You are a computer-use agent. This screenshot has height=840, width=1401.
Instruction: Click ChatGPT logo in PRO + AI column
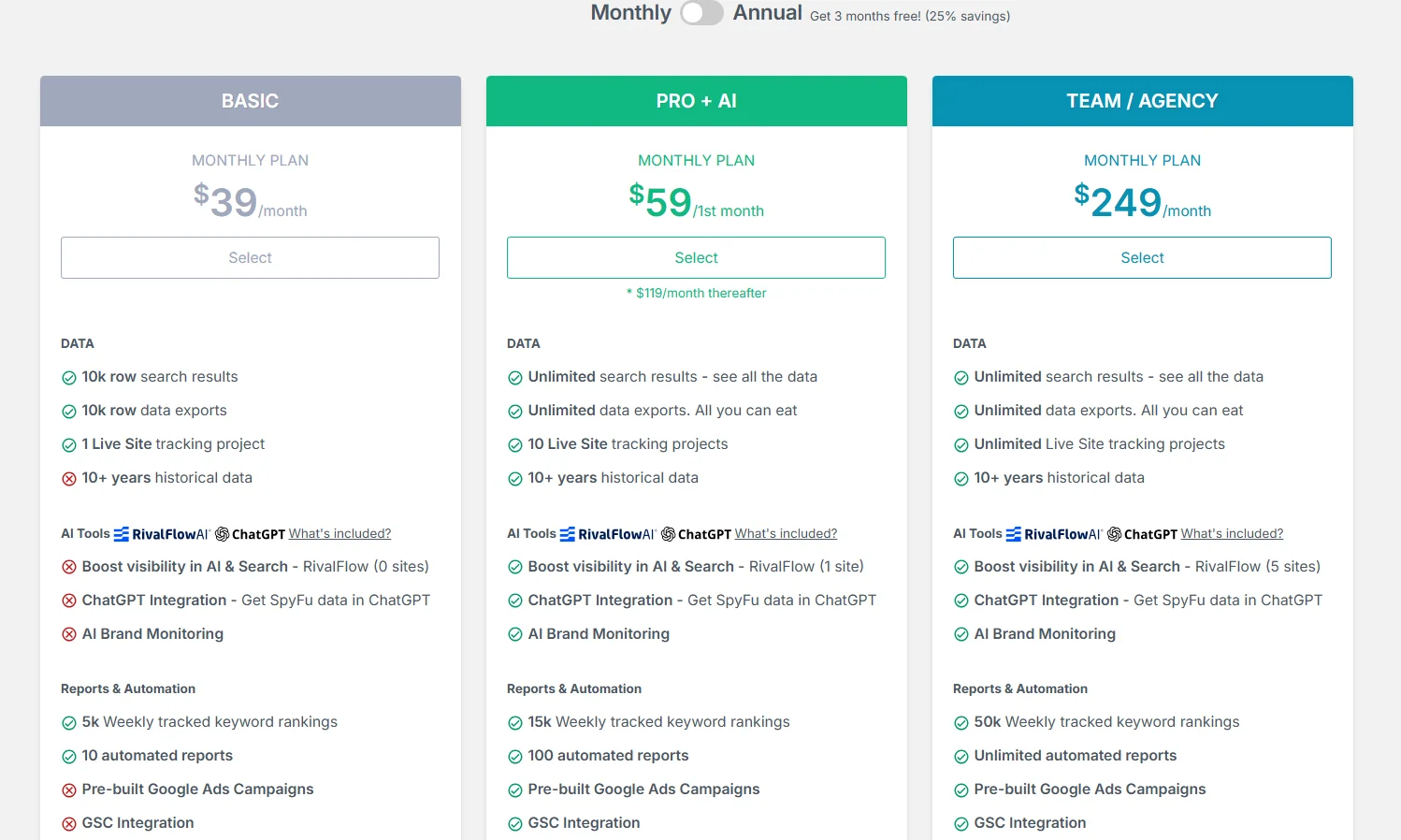tap(696, 534)
